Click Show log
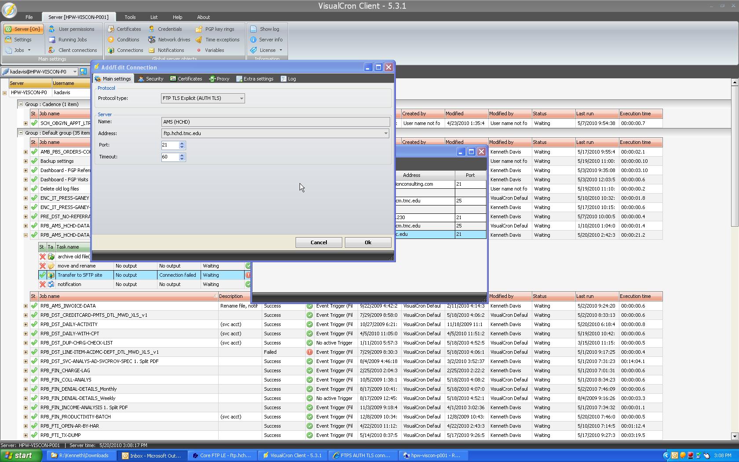The width and height of the screenshot is (739, 462). coord(265,29)
